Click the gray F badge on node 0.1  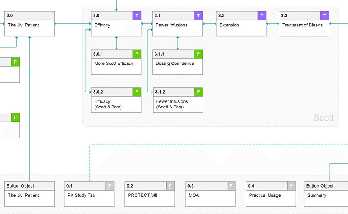tap(110, 186)
